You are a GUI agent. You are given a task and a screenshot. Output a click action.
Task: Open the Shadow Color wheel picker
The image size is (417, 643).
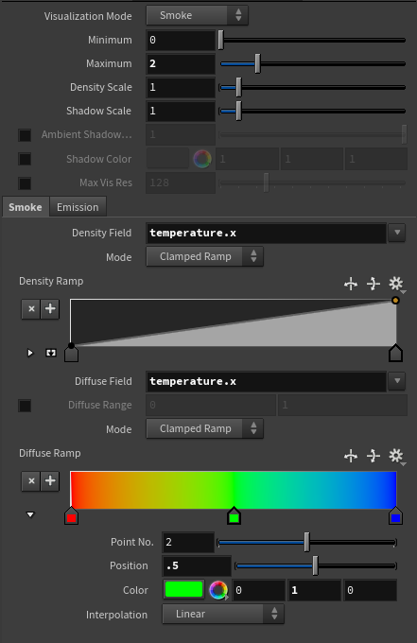[x=202, y=159]
